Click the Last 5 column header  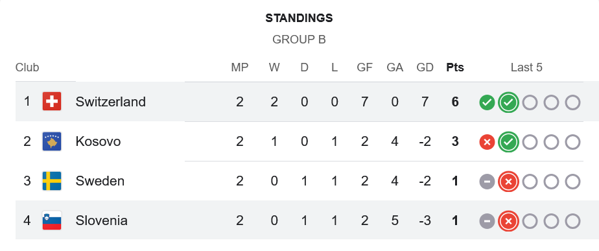526,67
